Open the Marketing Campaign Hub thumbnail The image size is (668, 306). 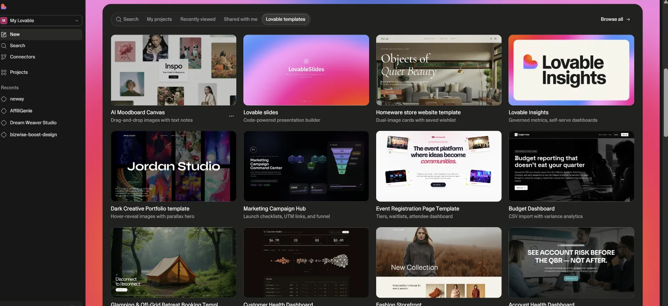pos(306,166)
